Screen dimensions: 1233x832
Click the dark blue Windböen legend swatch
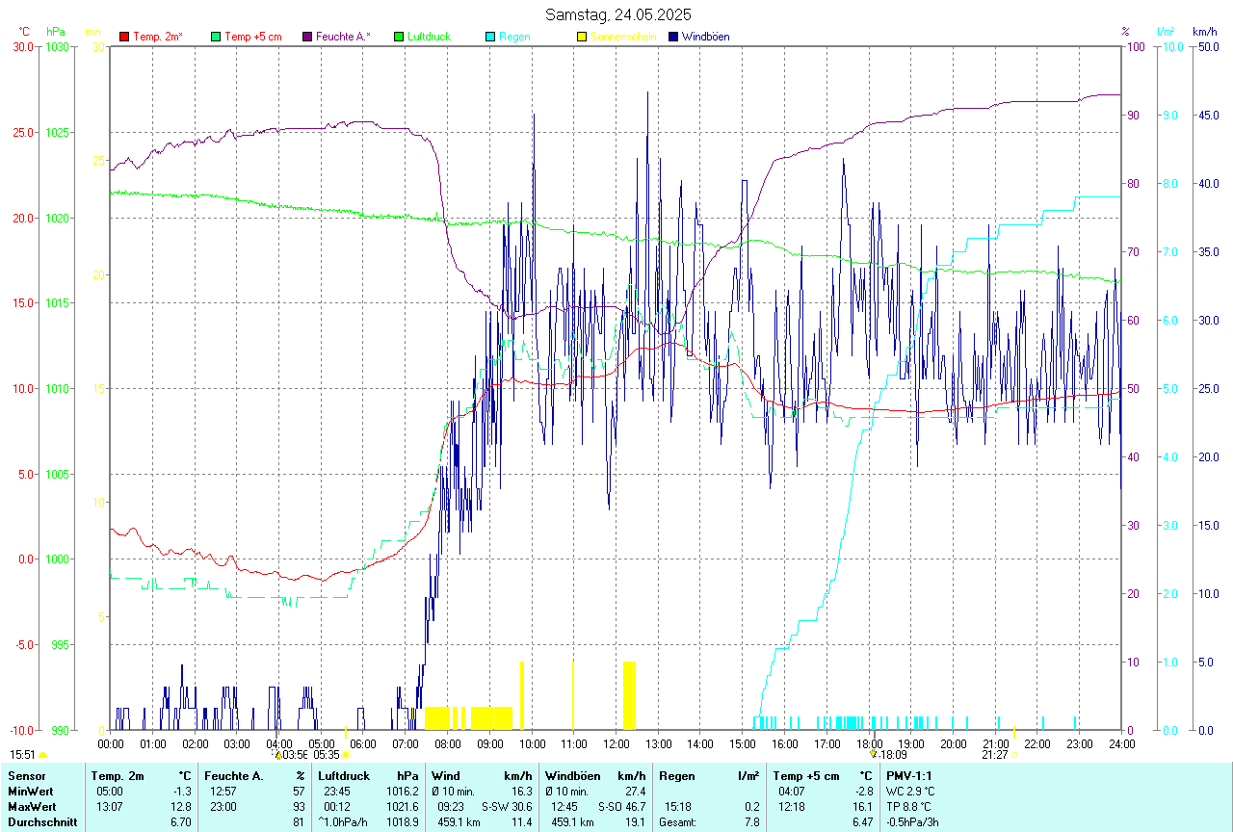coord(674,37)
